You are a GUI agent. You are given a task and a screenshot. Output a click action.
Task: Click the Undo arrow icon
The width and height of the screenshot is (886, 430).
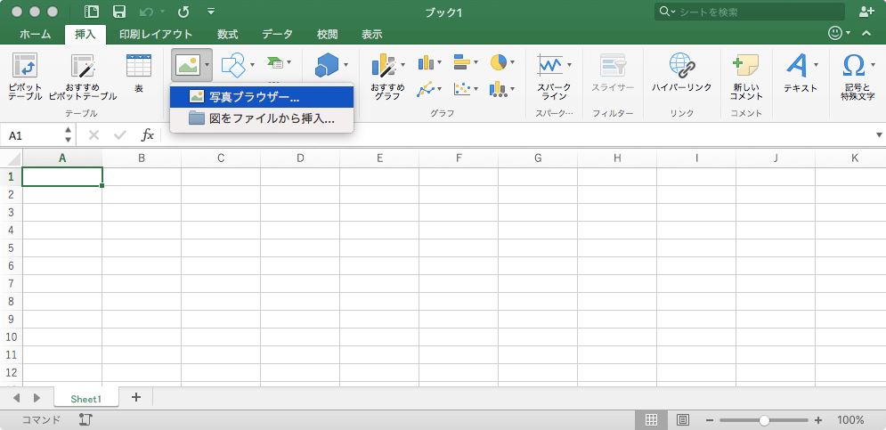click(x=146, y=12)
